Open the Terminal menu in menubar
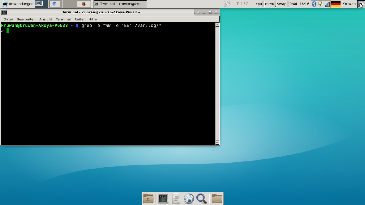This screenshot has width=365, height=205. tap(63, 19)
